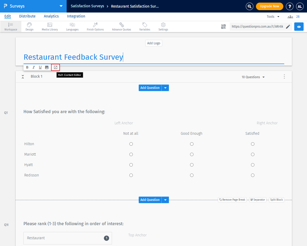Image resolution: width=307 pixels, height=246 pixels.
Task: Open the Tools dropdown menu
Action: (273, 16)
